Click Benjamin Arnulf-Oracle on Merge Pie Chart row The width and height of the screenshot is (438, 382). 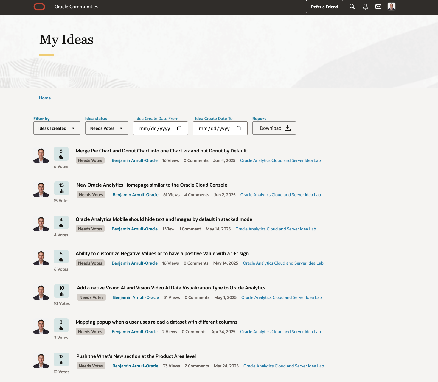[135, 160]
